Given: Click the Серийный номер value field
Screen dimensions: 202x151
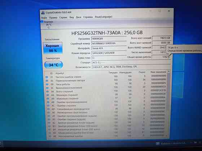Looking at the screenshot, I should tap(109, 44).
